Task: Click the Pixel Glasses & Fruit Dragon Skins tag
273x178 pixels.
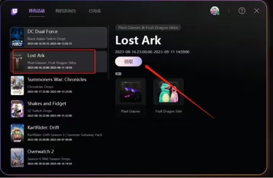Action: click(x=148, y=27)
